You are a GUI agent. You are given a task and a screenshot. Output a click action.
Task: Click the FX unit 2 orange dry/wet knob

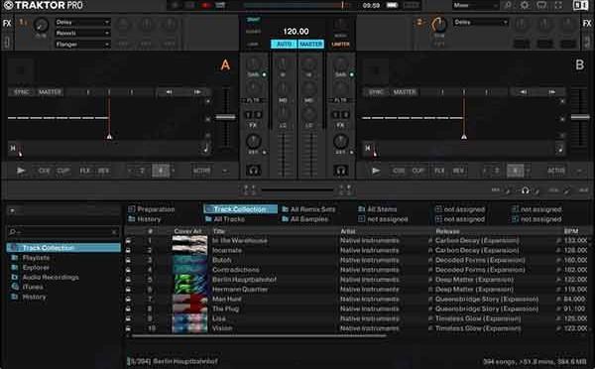pos(439,25)
